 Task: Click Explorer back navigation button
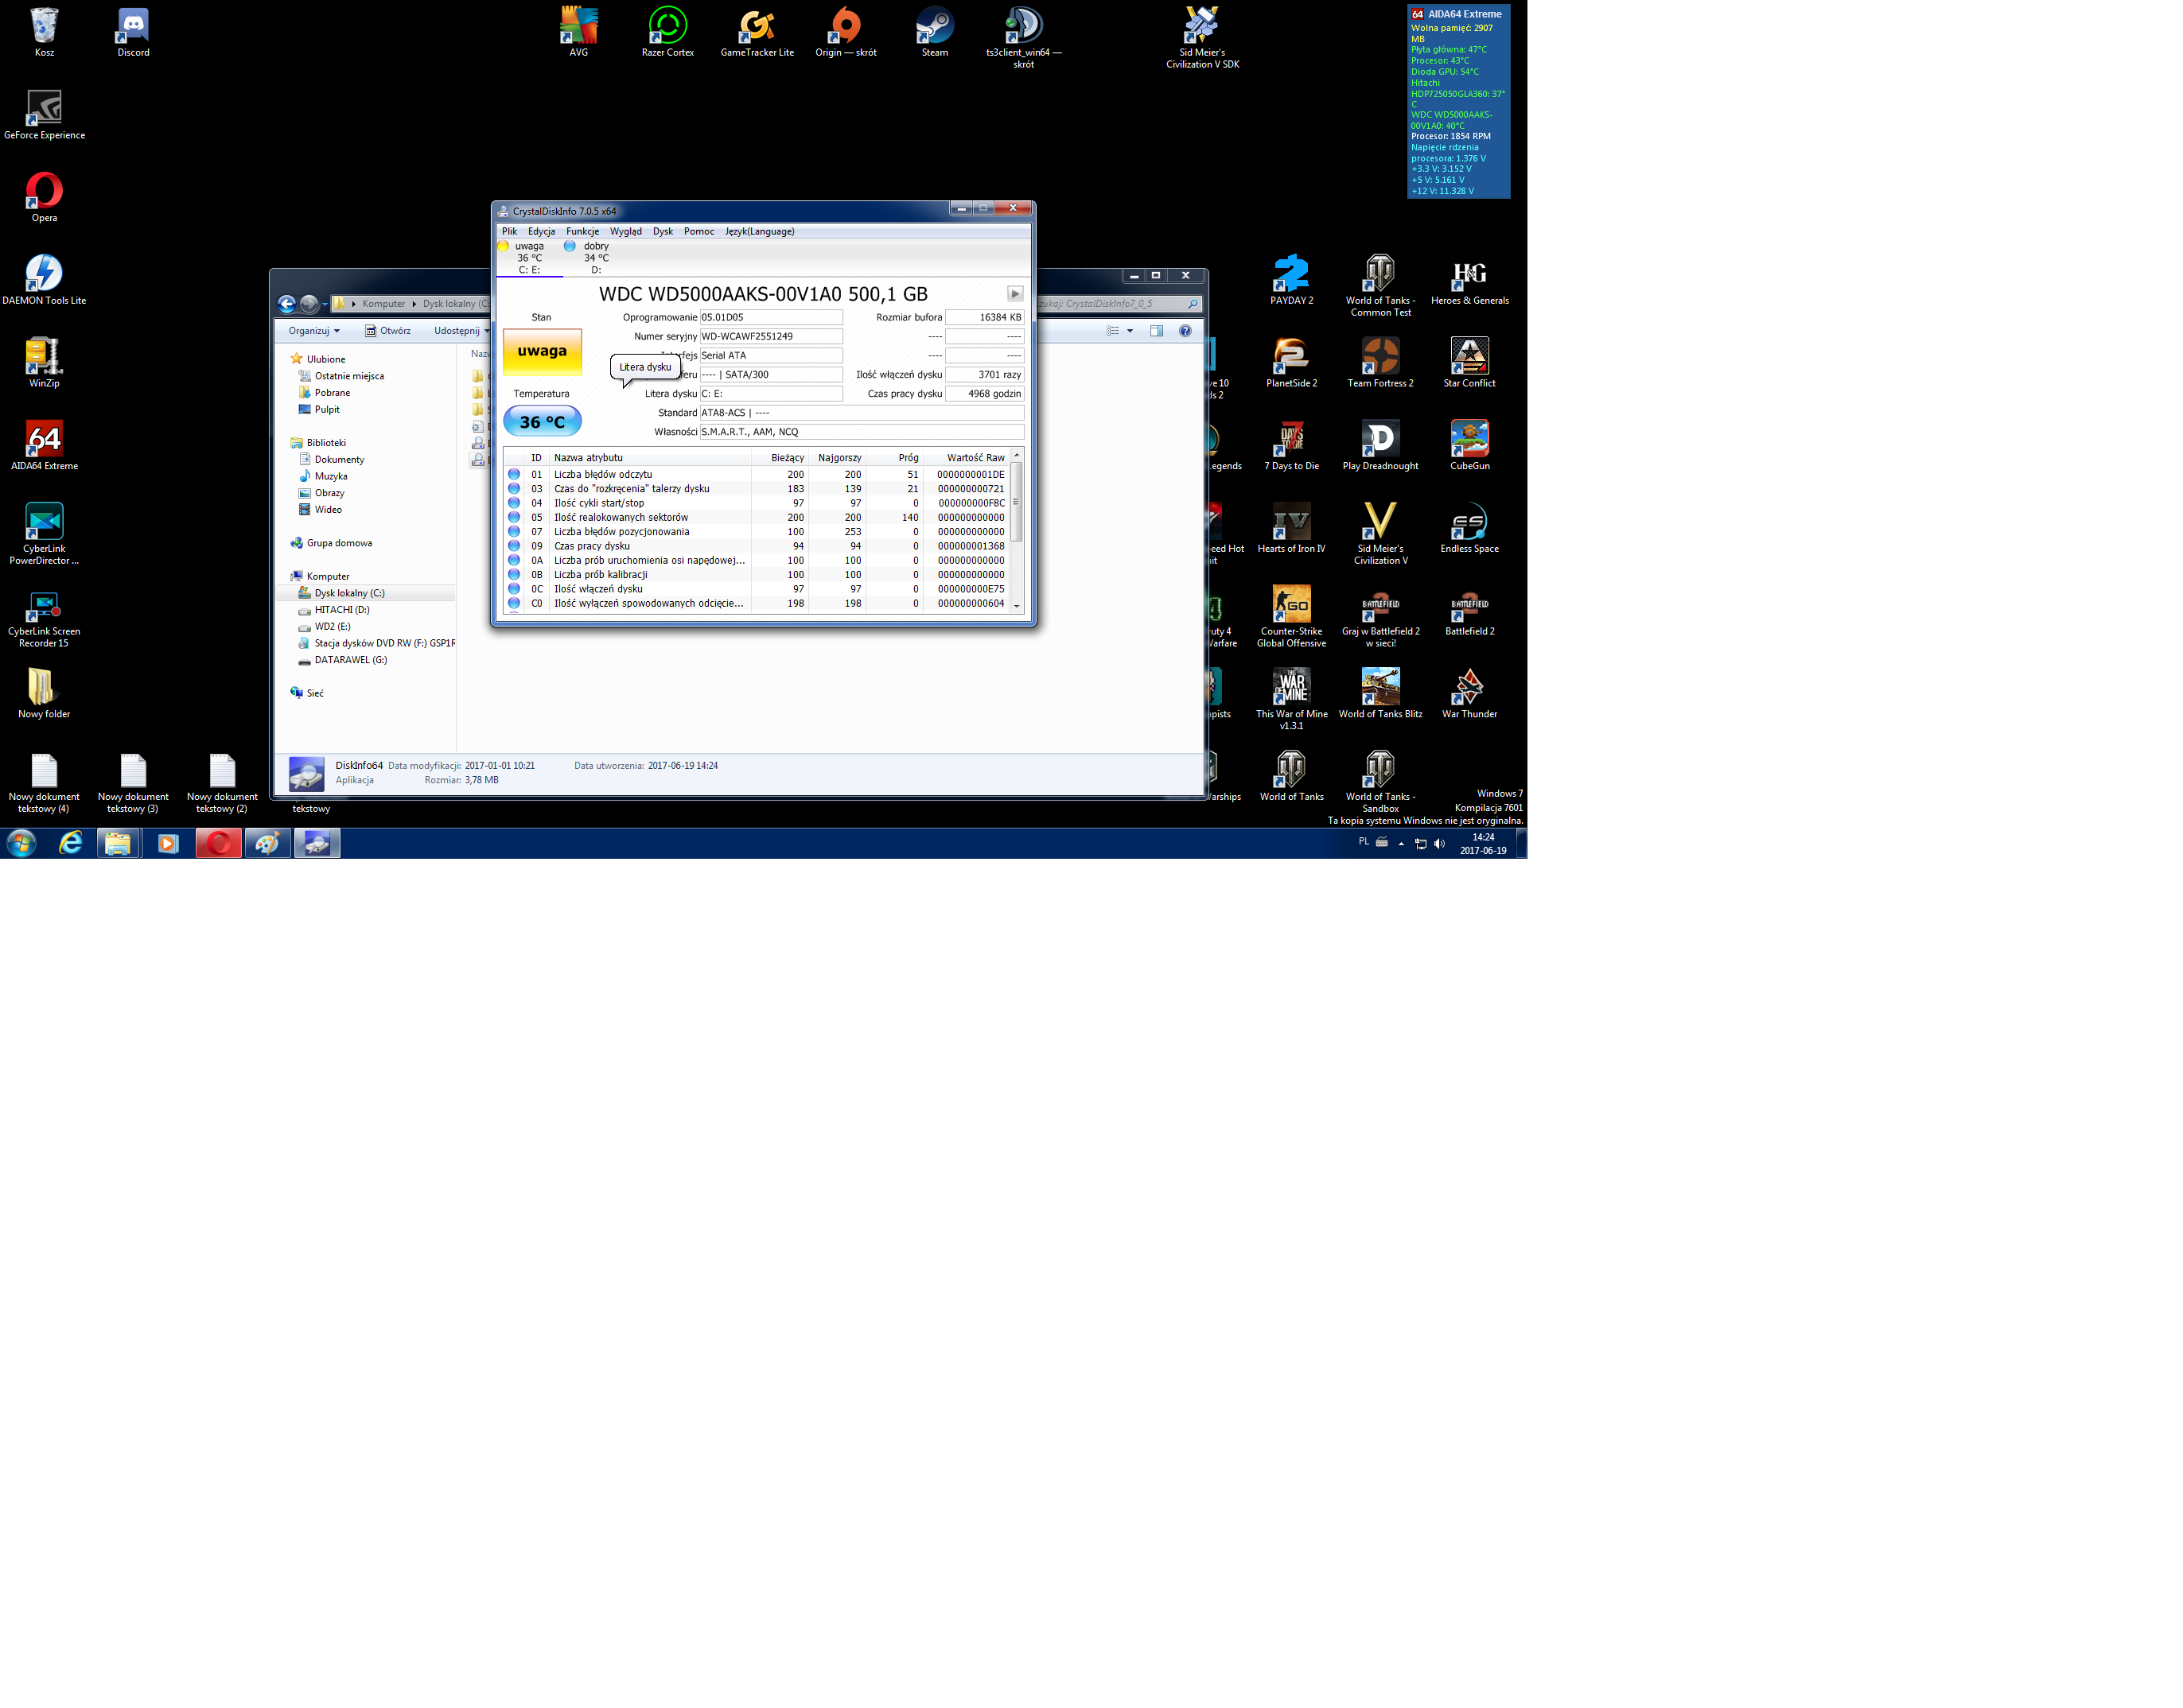(287, 304)
